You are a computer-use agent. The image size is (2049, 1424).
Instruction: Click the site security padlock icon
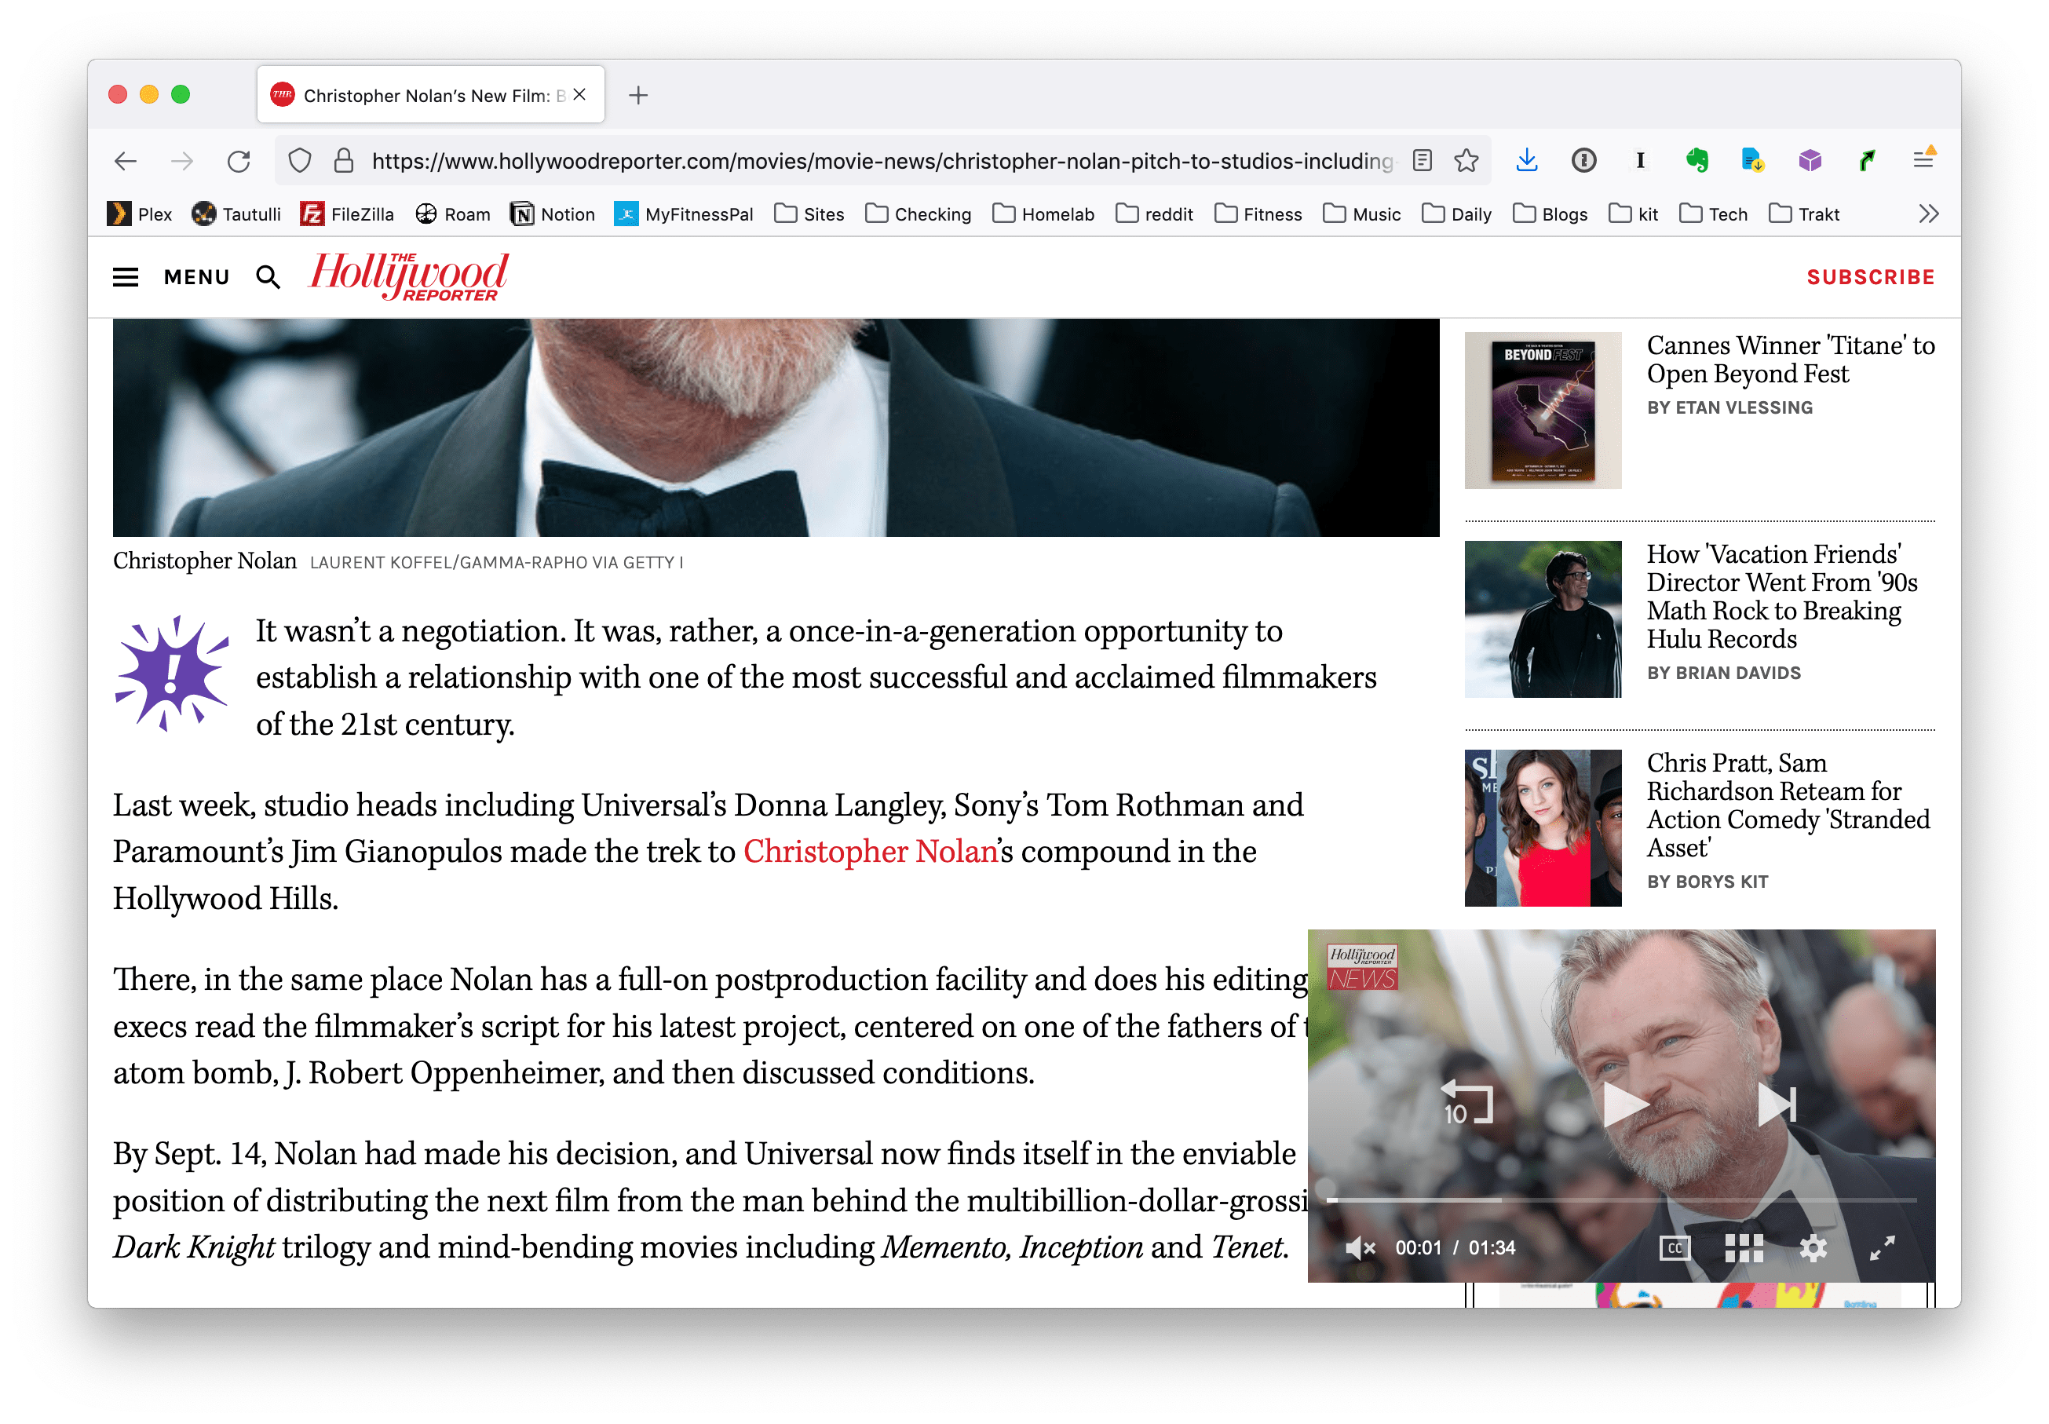pos(343,161)
